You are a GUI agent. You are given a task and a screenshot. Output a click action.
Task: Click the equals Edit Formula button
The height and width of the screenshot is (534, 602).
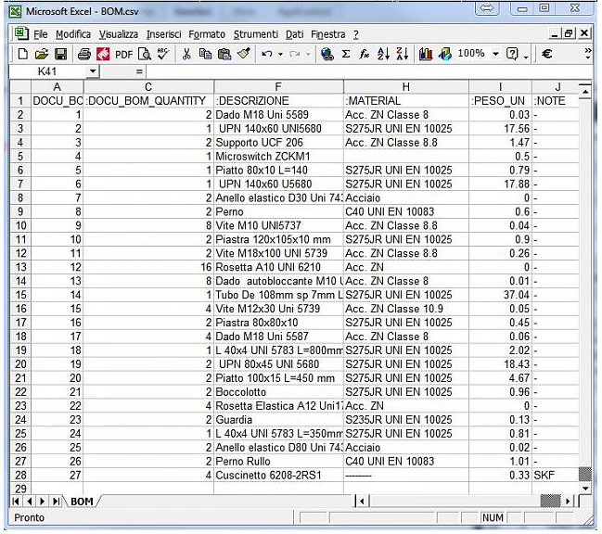(139, 71)
